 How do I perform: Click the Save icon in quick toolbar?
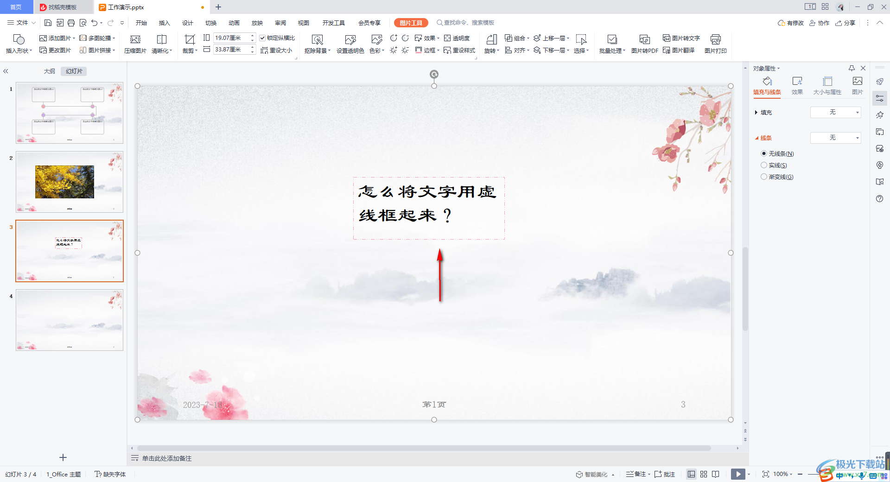[x=48, y=23]
